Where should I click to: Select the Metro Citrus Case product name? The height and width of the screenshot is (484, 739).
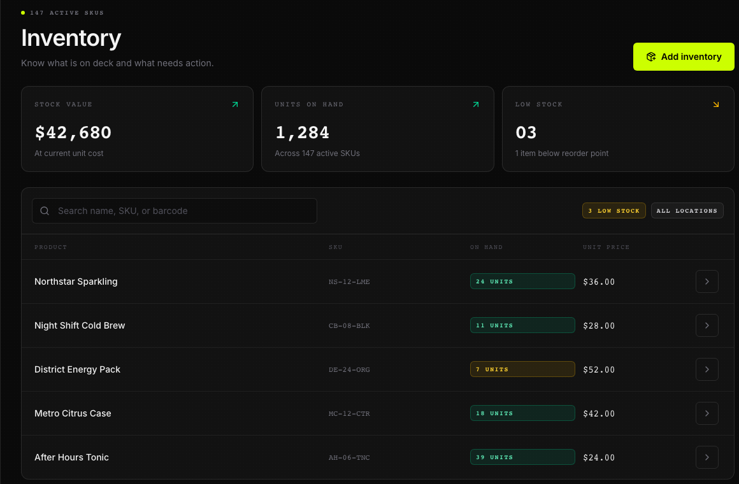point(73,413)
